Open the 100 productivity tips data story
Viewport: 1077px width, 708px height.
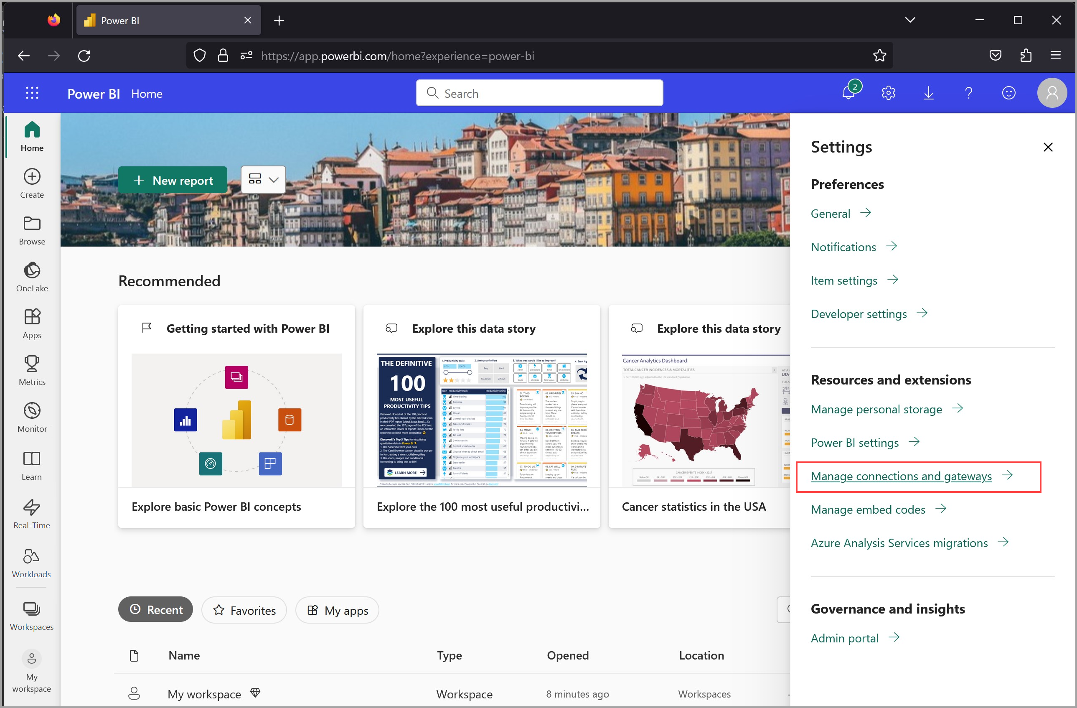(x=482, y=416)
